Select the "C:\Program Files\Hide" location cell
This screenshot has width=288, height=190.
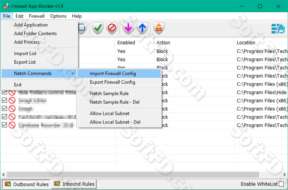[x=262, y=92]
